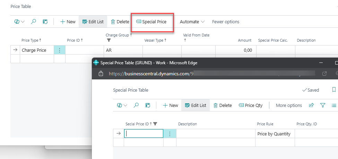
Task: Click More options in Special Price Table
Action: pos(289,105)
